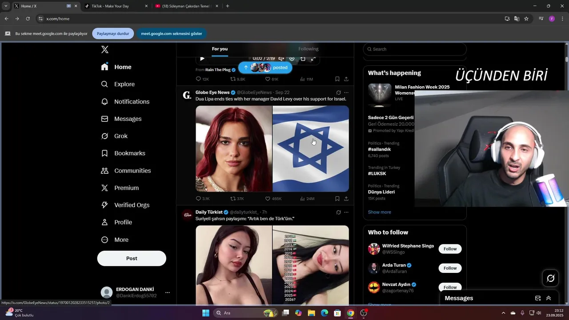Open account menu dots next to ERDOGAN DANKİ
This screenshot has height=320, width=569.
point(168,292)
